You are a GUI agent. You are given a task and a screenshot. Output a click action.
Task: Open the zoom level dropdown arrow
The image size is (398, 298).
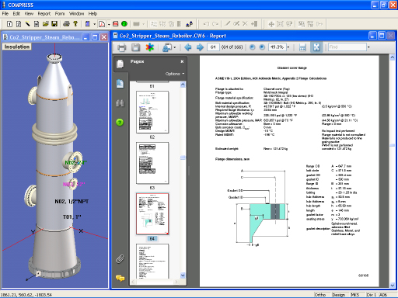point(288,47)
